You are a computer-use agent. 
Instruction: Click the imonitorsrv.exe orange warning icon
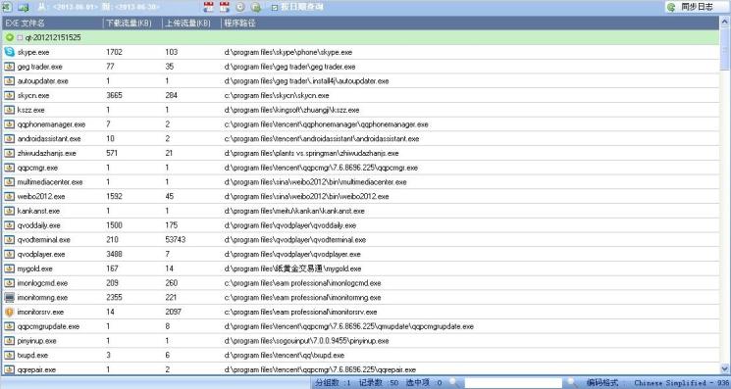tap(10, 312)
